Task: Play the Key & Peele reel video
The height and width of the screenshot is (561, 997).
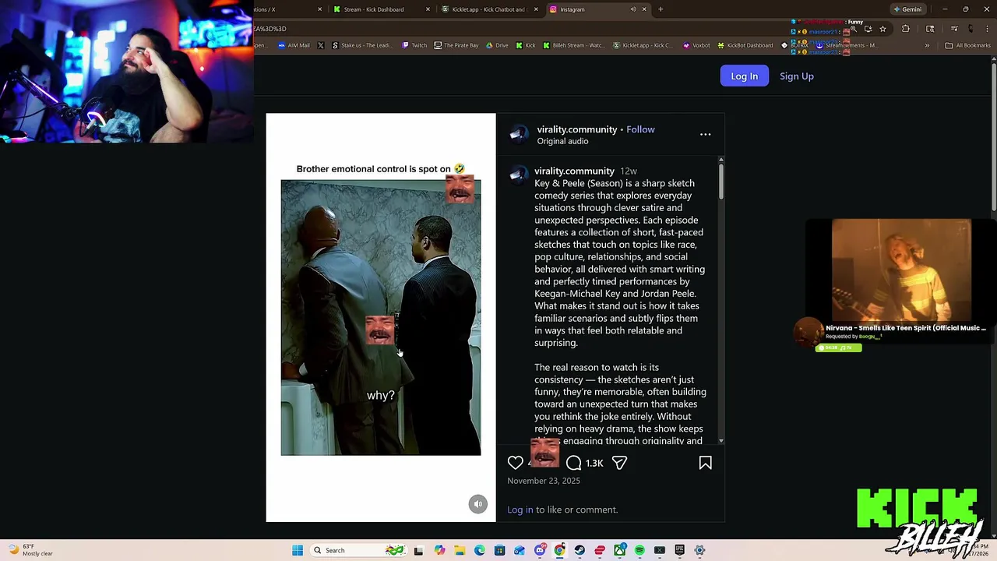Action: (381, 317)
